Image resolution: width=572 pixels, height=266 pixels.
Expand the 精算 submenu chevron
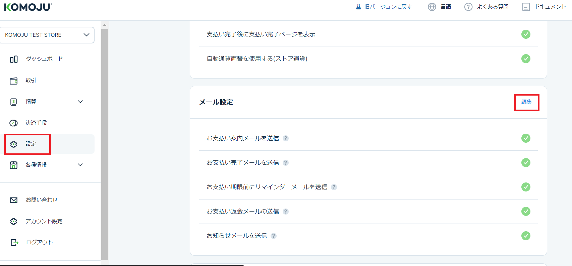click(80, 102)
